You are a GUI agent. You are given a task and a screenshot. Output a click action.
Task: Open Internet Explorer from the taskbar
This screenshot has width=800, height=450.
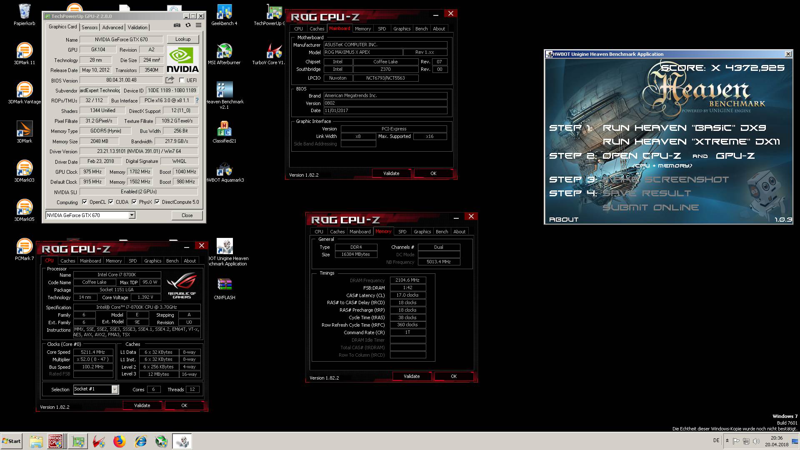coord(140,441)
